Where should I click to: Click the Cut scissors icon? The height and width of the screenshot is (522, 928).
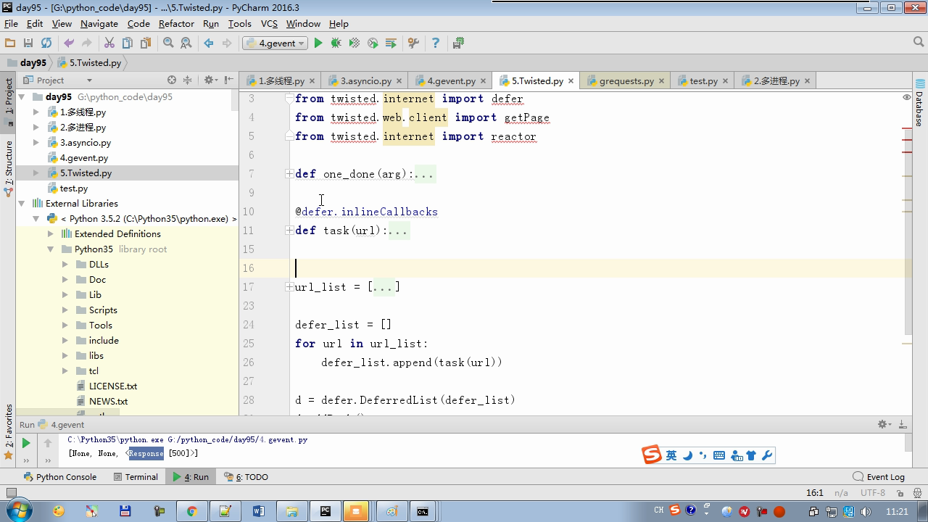click(109, 43)
